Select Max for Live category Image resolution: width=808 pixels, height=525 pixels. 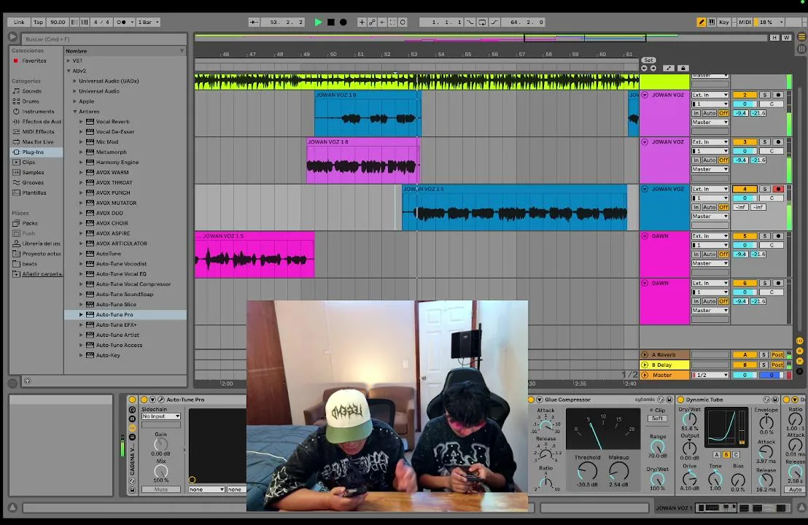click(x=38, y=141)
